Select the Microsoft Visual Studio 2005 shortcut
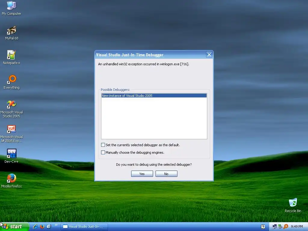Viewport: 308px width, 231px height. [11, 109]
